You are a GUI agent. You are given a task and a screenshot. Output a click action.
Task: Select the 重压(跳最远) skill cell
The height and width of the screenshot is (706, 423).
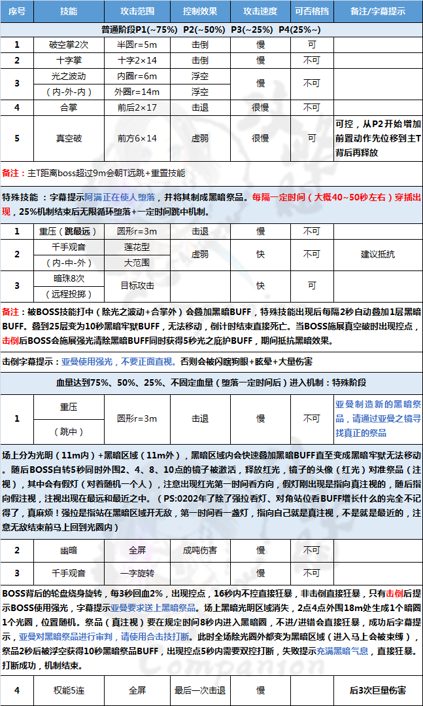69,231
